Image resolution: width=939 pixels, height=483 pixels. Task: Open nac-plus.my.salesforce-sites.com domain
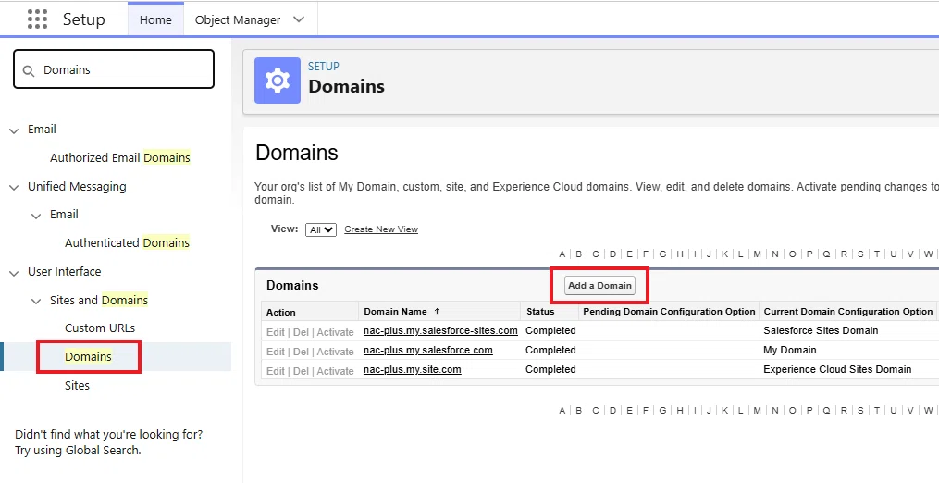(440, 330)
